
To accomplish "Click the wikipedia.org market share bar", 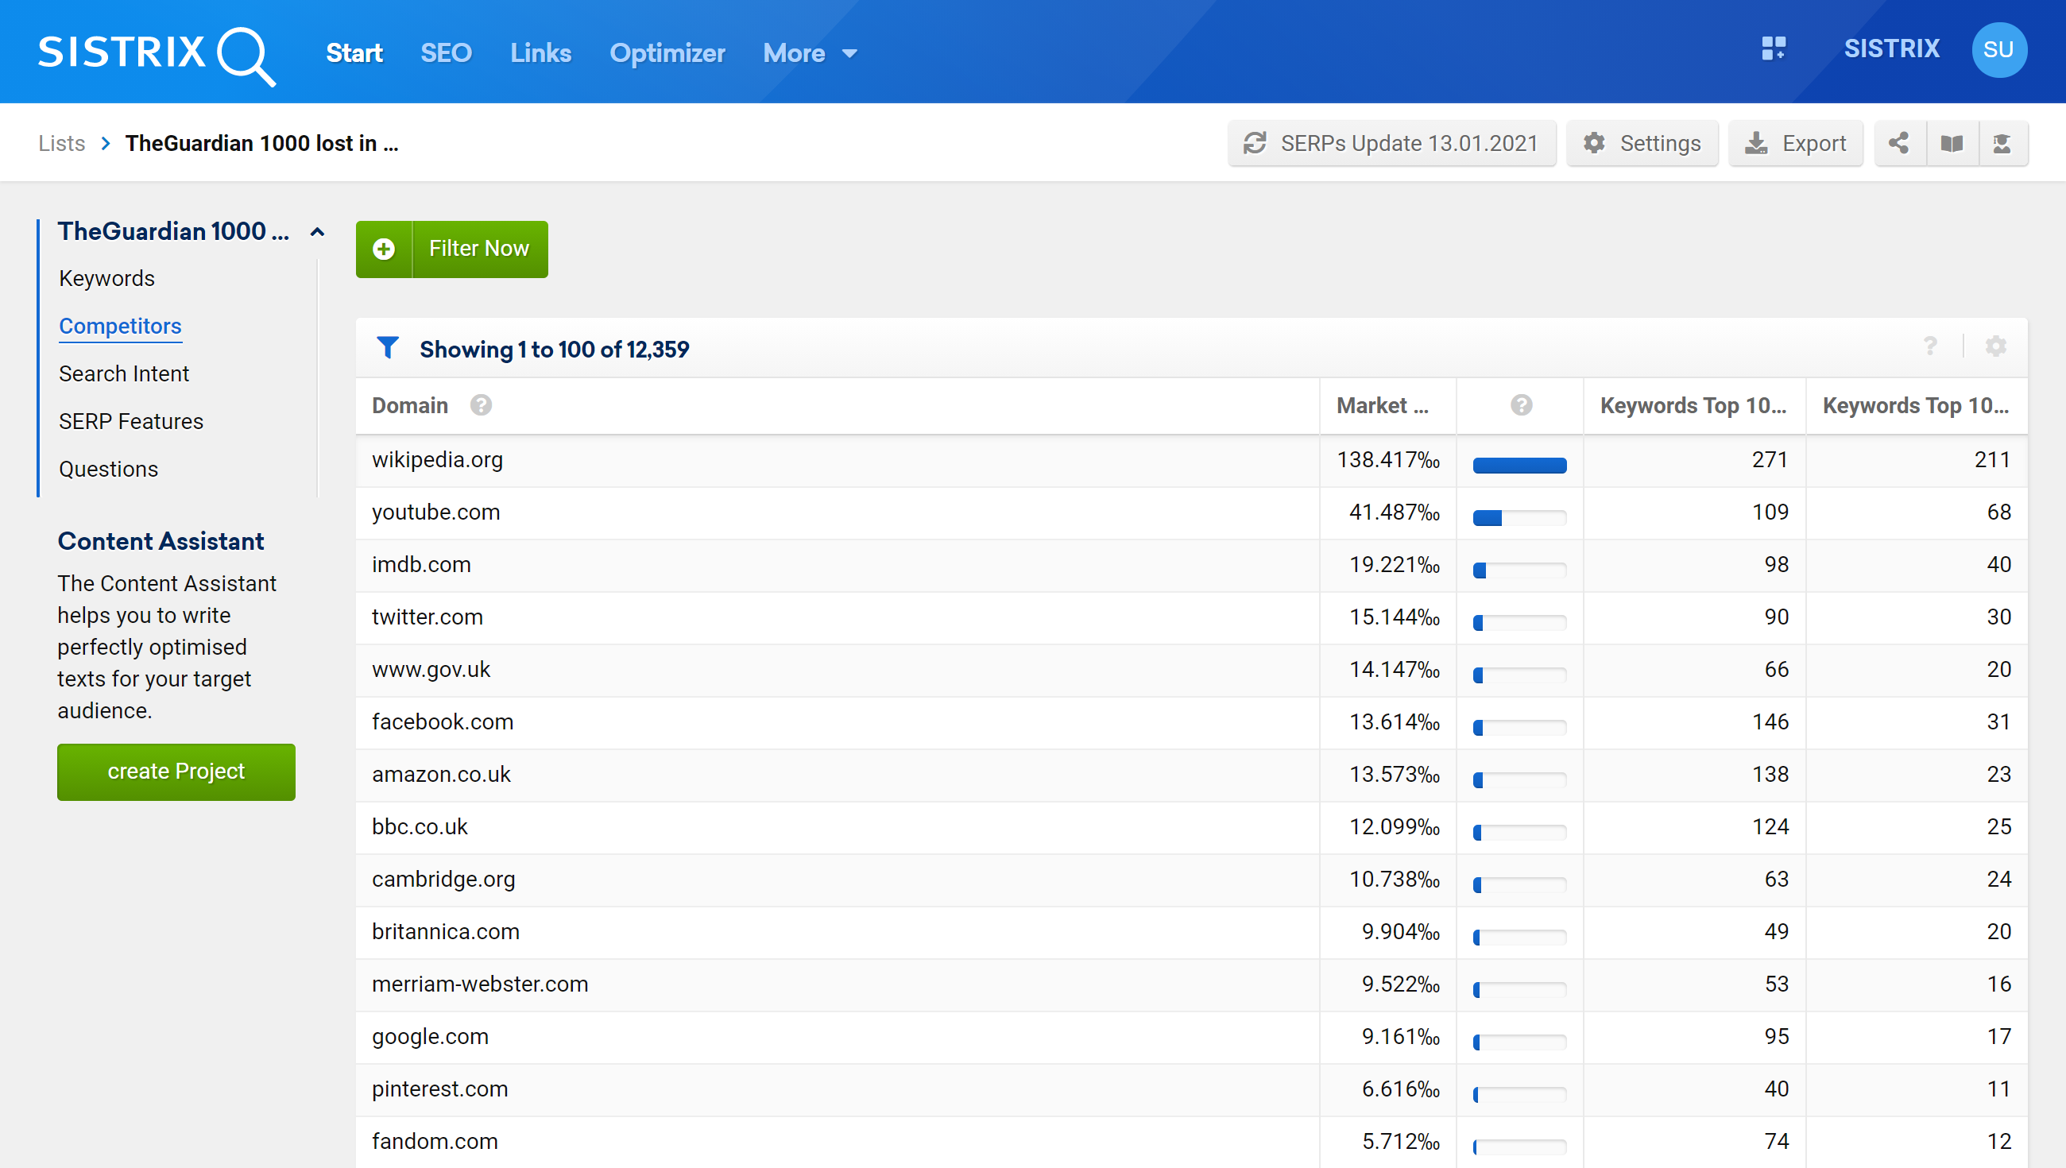I will (x=1520, y=466).
